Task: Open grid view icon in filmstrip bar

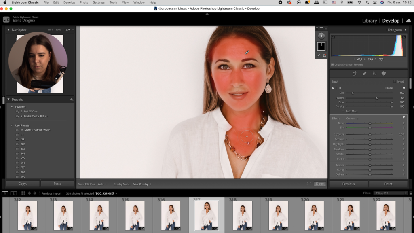Action: (x=23, y=193)
